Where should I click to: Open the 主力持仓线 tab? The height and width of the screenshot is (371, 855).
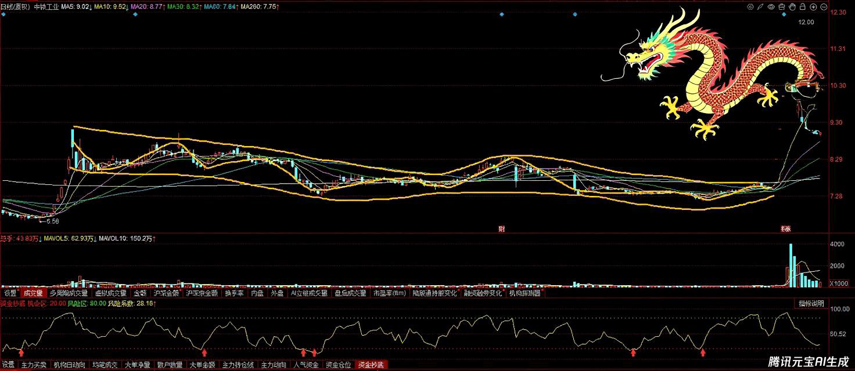tap(238, 365)
